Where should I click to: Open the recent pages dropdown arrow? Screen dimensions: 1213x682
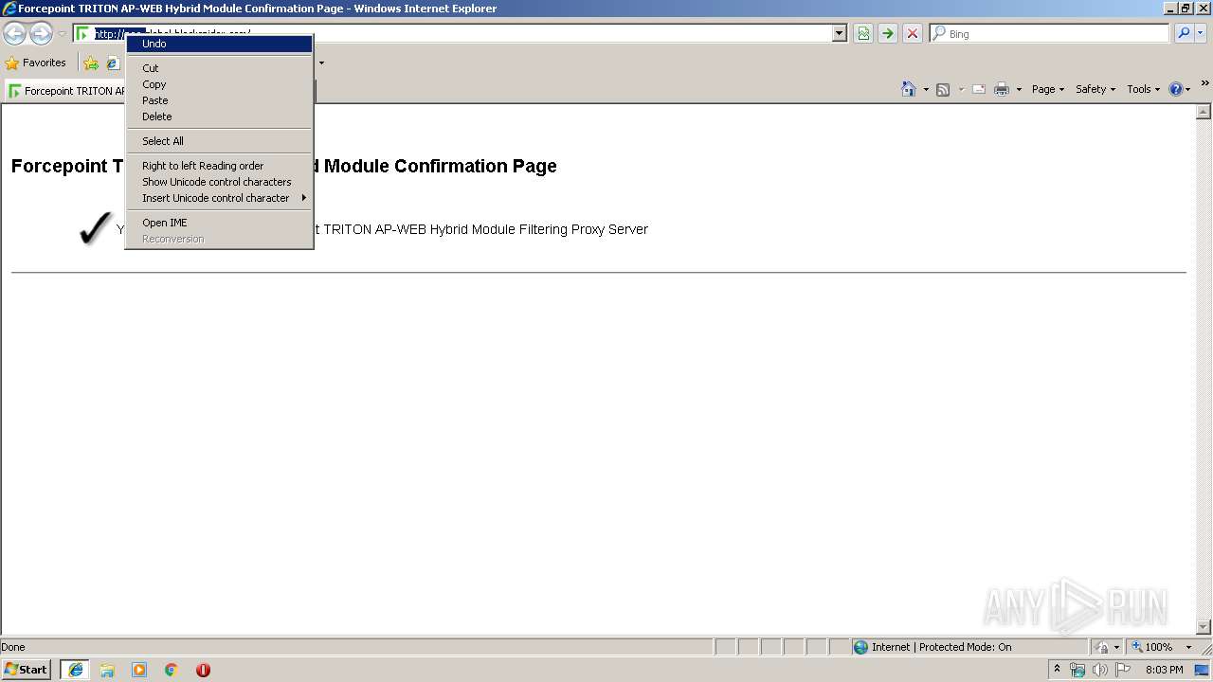pos(62,34)
